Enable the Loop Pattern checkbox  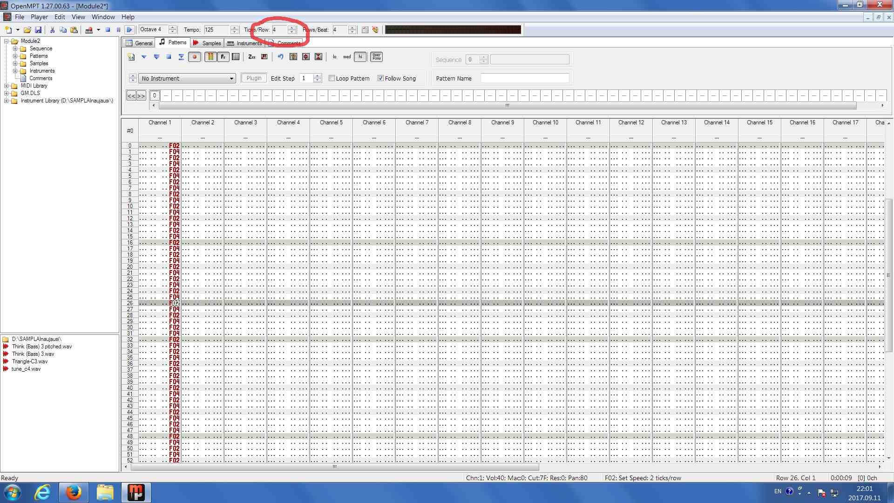[332, 78]
